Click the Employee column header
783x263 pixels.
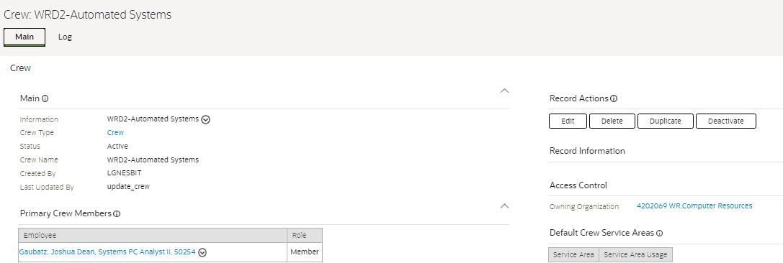(x=153, y=236)
